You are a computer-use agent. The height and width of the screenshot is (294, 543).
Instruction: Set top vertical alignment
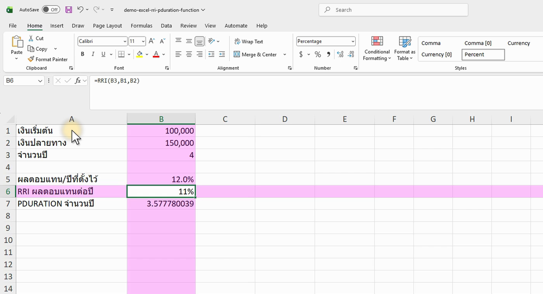pyautogui.click(x=178, y=41)
